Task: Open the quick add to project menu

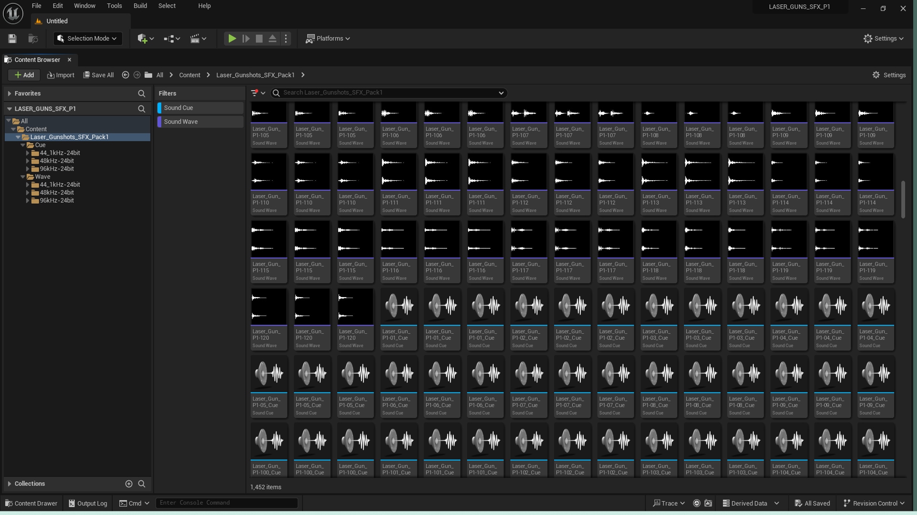Action: [145, 39]
